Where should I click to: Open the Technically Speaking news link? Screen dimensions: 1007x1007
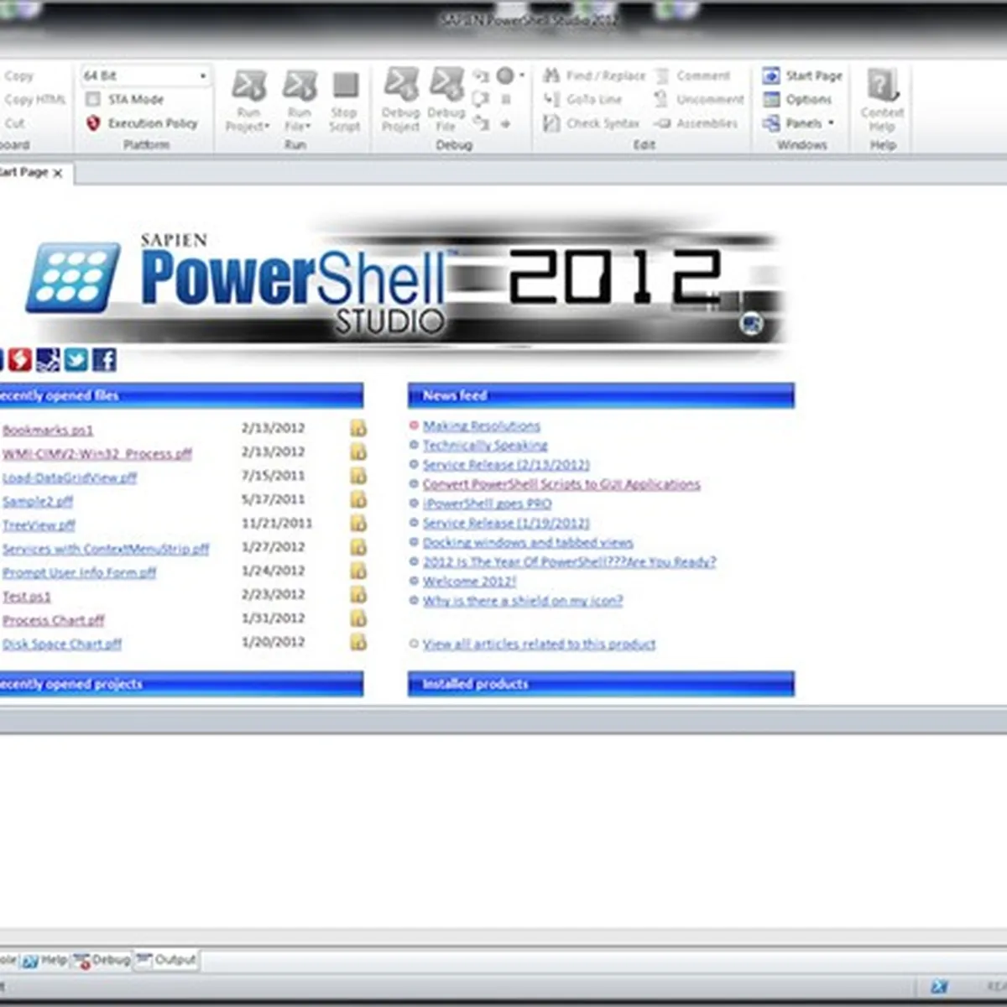[484, 445]
